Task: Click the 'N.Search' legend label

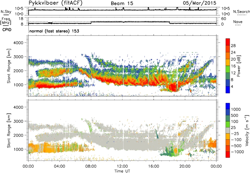Action: click(241, 12)
